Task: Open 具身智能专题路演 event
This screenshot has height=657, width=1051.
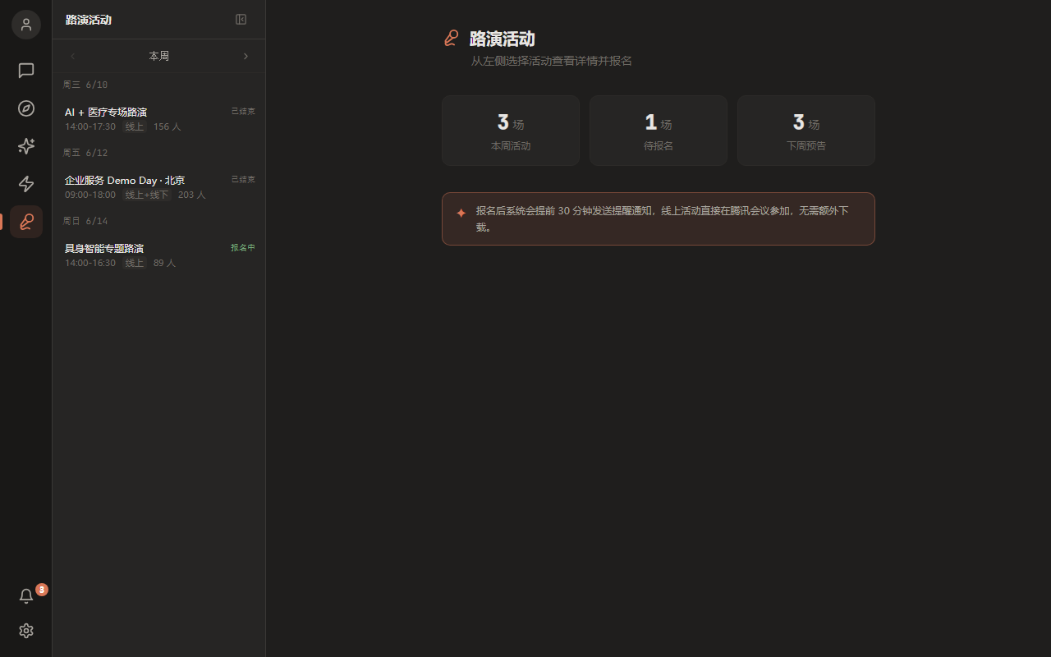Action: click(x=159, y=255)
